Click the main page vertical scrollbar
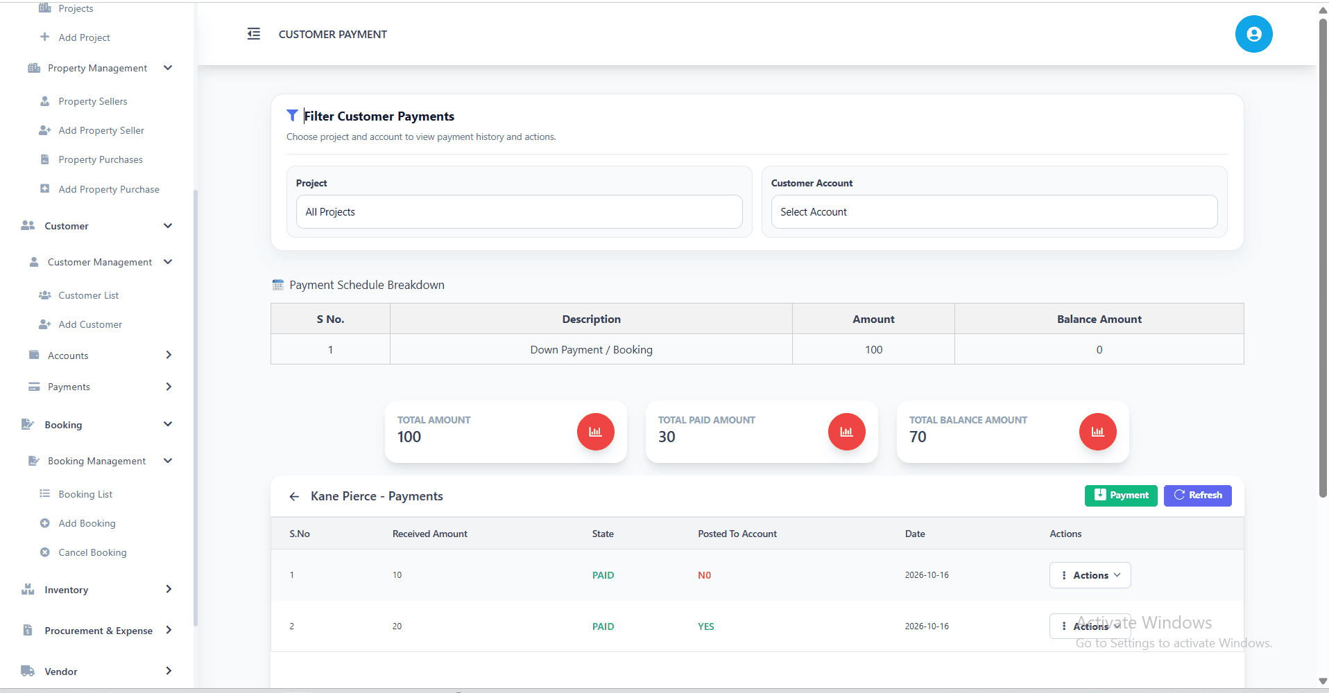 [x=1323, y=256]
